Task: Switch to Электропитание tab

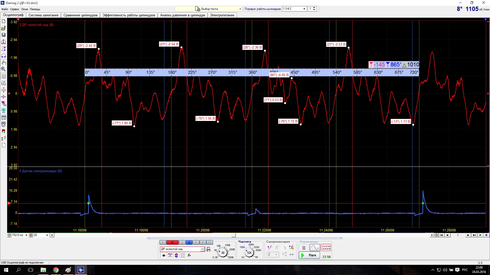Action: point(222,15)
